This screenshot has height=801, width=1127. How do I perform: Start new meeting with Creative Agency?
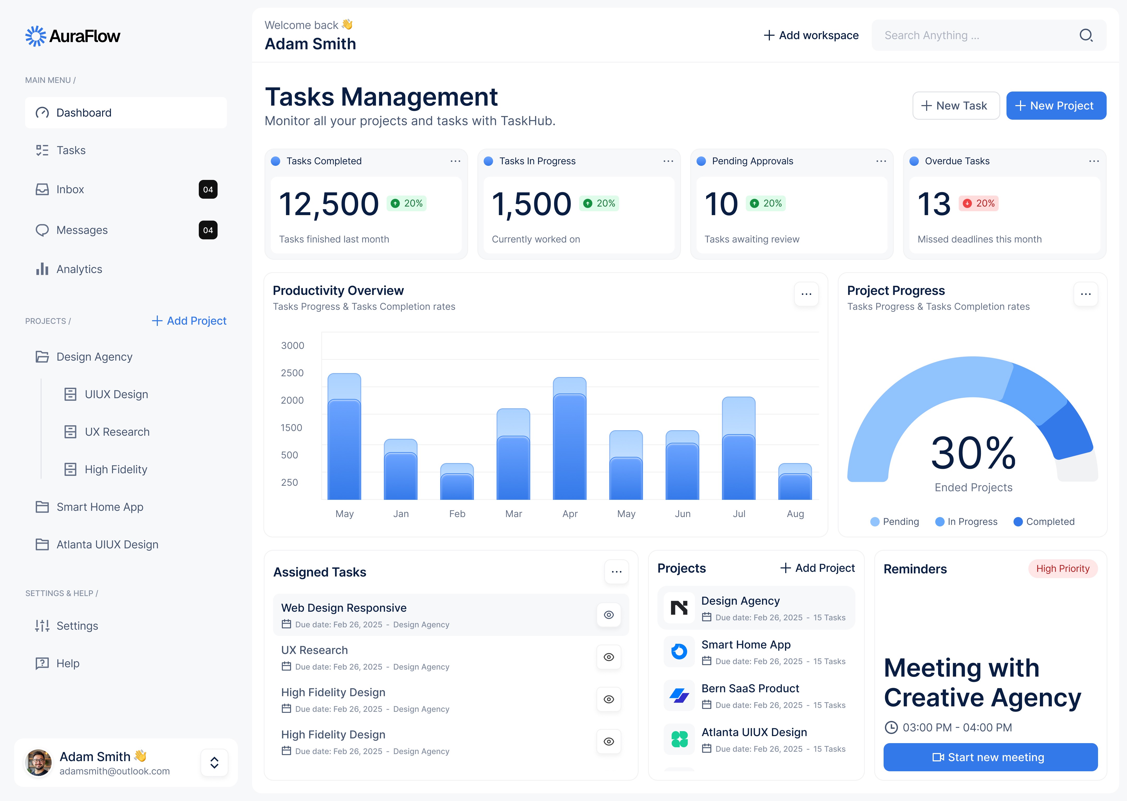coord(990,757)
